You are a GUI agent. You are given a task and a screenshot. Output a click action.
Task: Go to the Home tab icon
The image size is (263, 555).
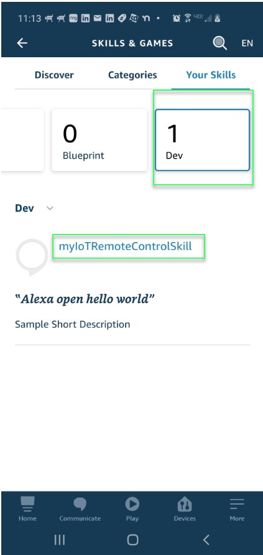pos(27,504)
